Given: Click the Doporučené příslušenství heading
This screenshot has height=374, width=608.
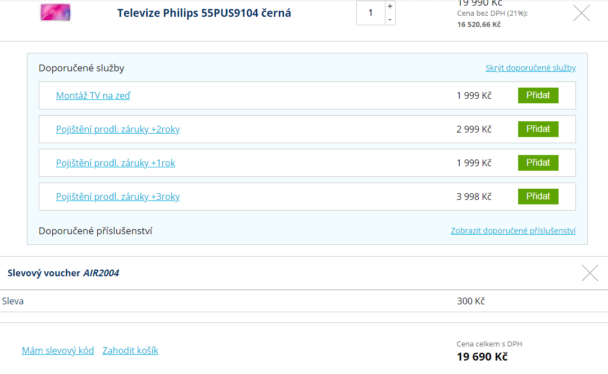Looking at the screenshot, I should click(96, 231).
